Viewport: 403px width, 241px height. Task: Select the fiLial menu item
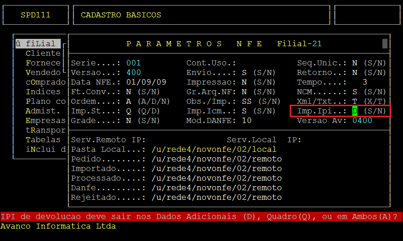pyautogui.click(x=37, y=44)
